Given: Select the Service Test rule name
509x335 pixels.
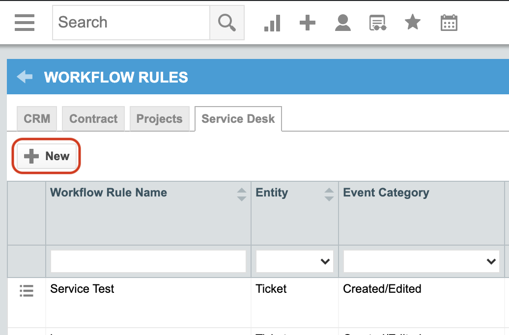Looking at the screenshot, I should 82,288.
